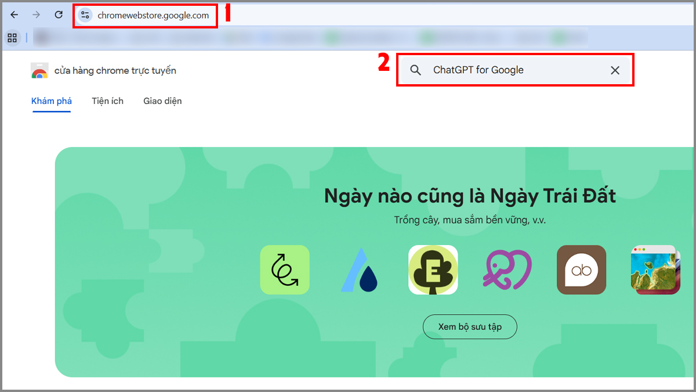The width and height of the screenshot is (696, 392).
Task: Open the purple elephant extension icon
Action: coord(507,269)
